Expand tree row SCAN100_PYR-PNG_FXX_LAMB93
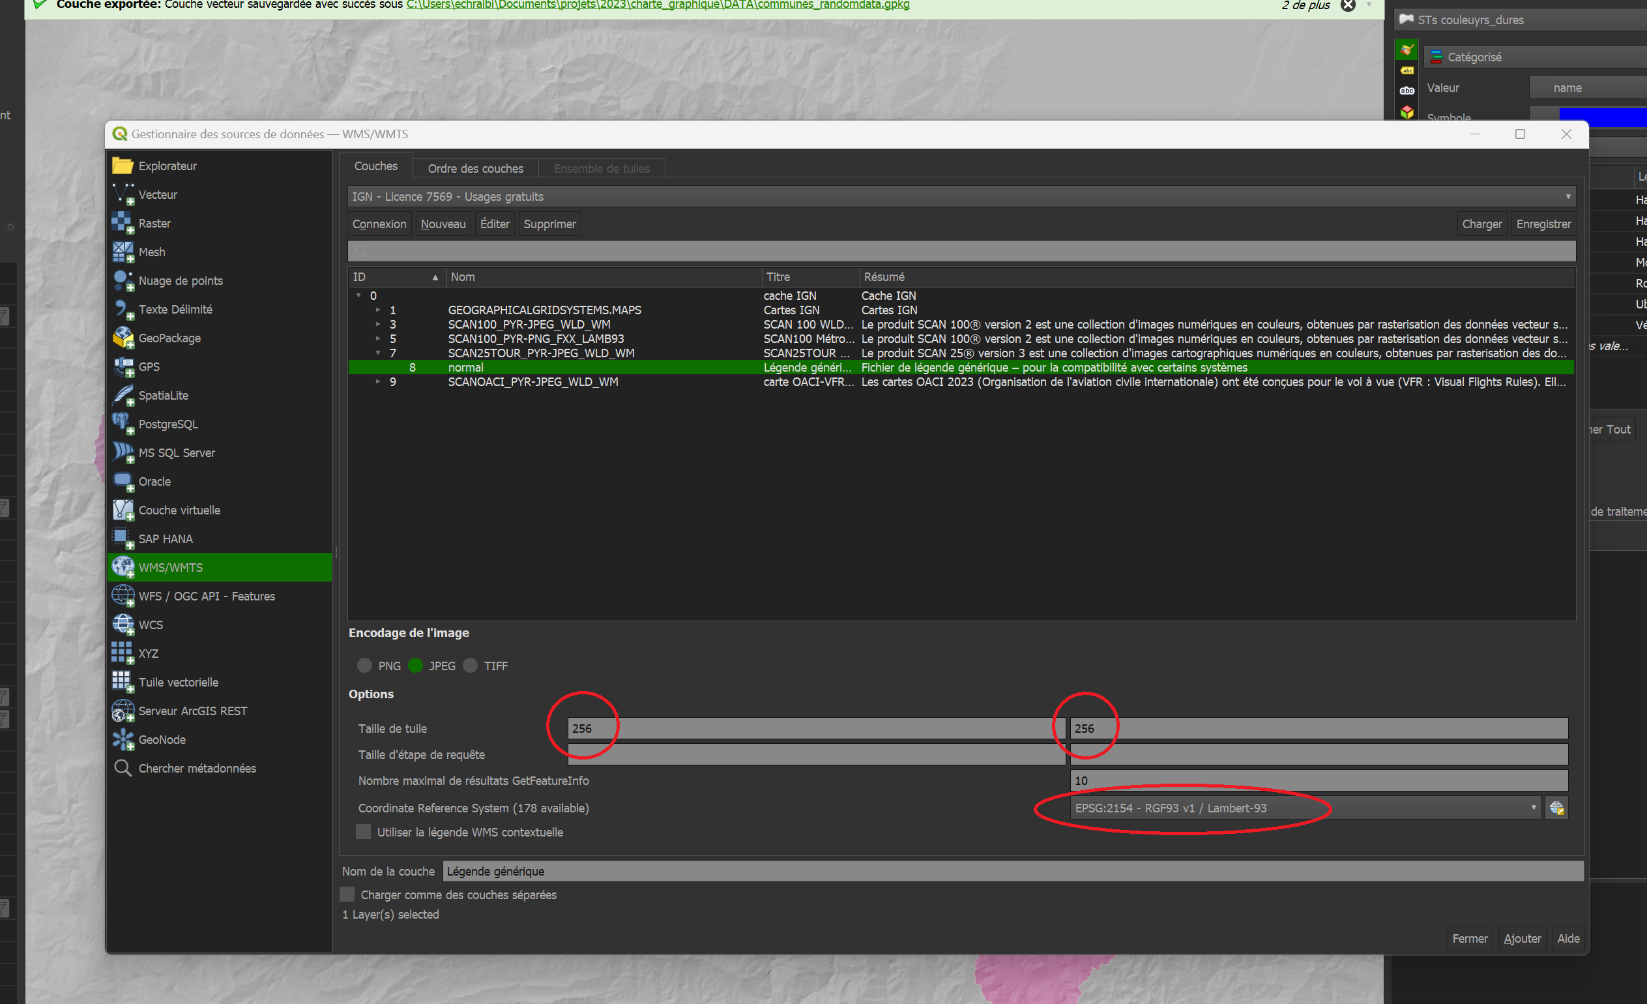The height and width of the screenshot is (1004, 1647). click(x=377, y=339)
